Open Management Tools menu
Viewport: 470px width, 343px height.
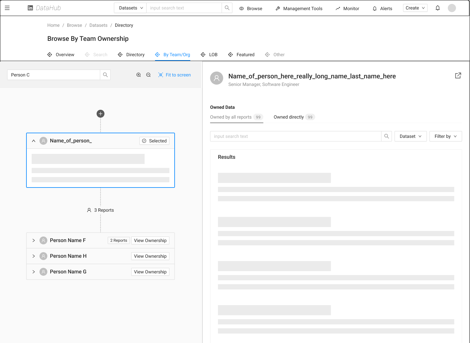tap(299, 8)
